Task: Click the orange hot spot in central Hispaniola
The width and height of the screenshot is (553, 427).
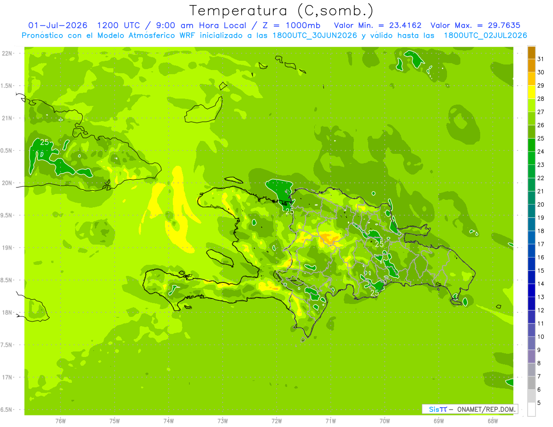Action: (329, 238)
